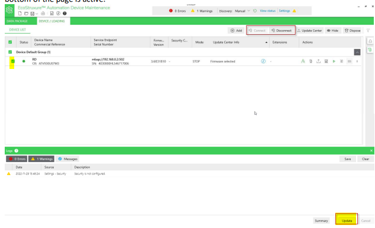Collapse the Device Default Group chevron
The image size is (375, 228).
tap(357, 52)
